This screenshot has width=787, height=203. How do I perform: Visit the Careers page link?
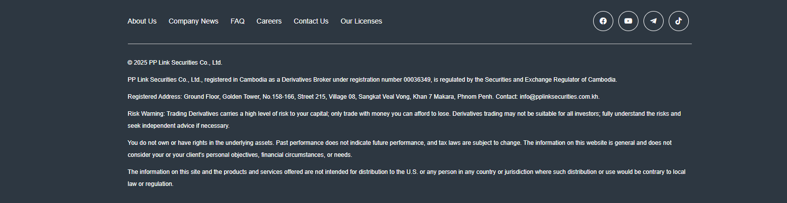coord(269,21)
